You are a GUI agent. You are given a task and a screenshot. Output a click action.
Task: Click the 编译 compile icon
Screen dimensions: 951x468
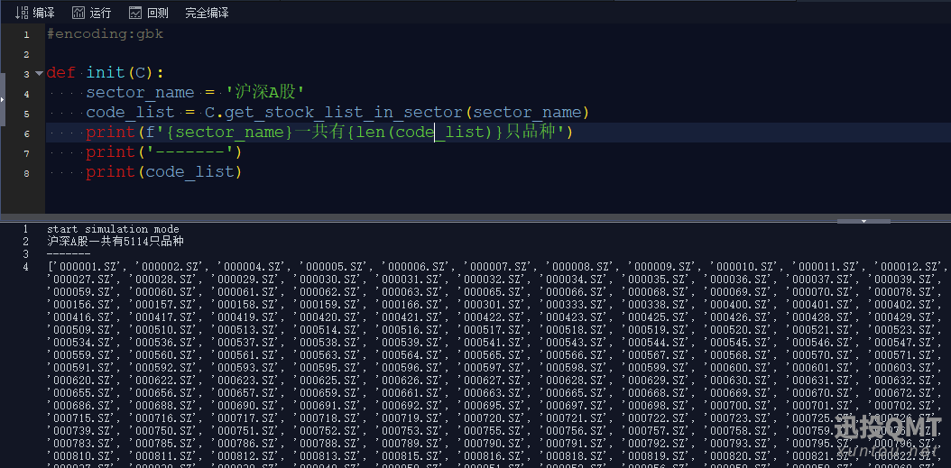pyautogui.click(x=22, y=13)
